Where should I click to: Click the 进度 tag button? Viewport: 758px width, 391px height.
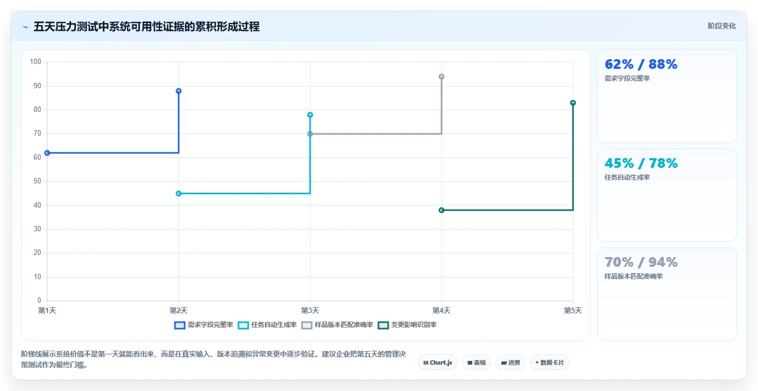click(510, 362)
